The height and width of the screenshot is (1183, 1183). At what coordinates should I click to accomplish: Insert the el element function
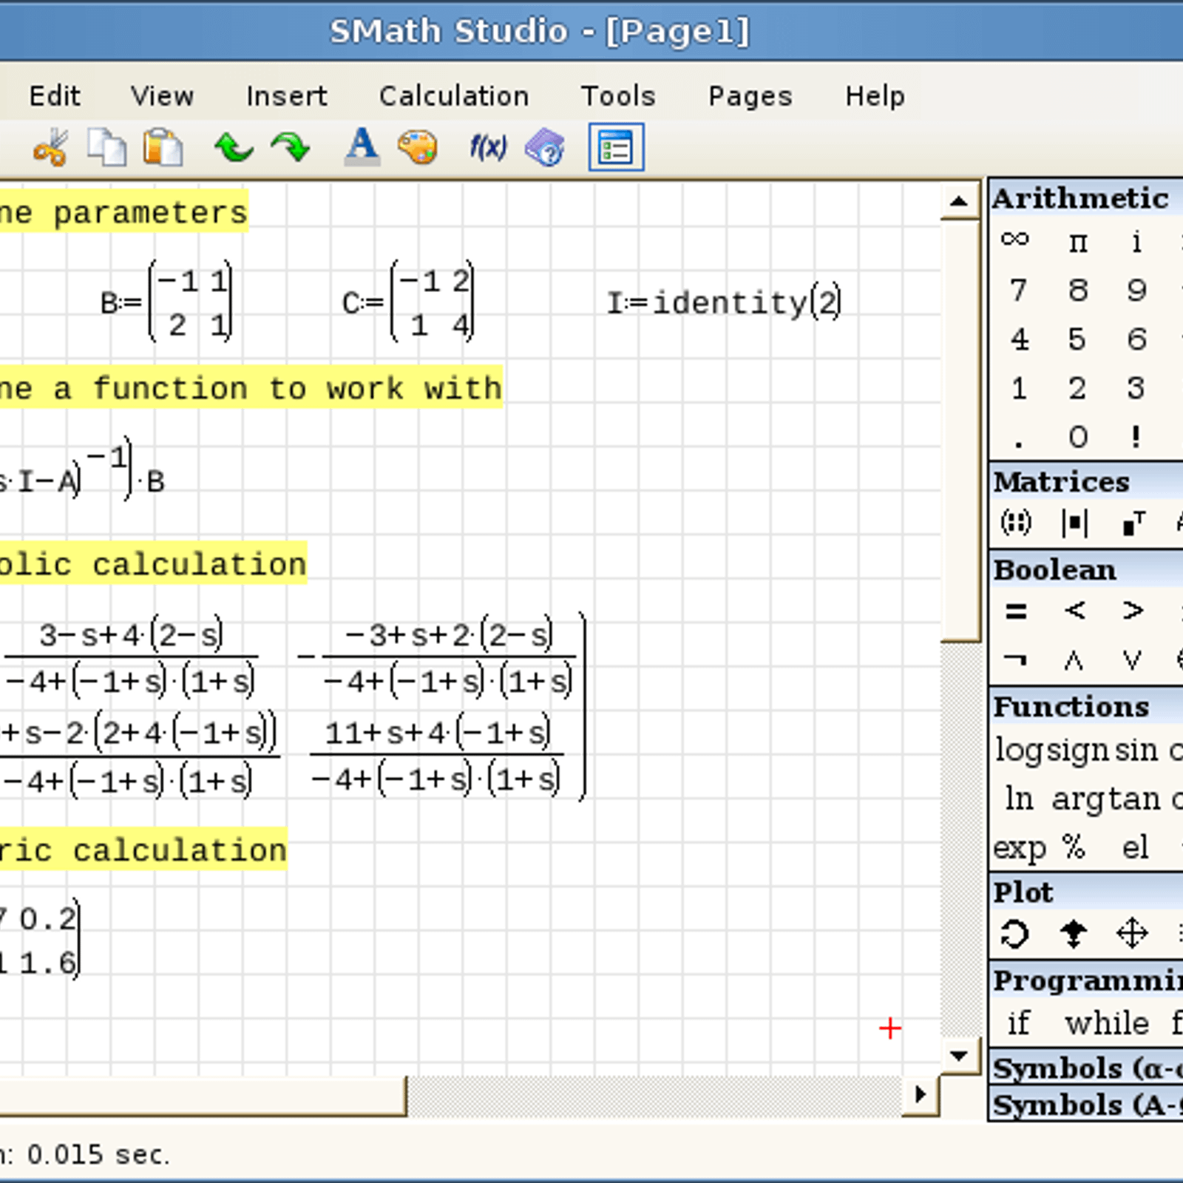click(1136, 847)
